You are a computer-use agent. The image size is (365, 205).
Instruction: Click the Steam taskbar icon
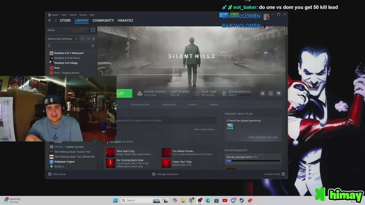click(242, 200)
